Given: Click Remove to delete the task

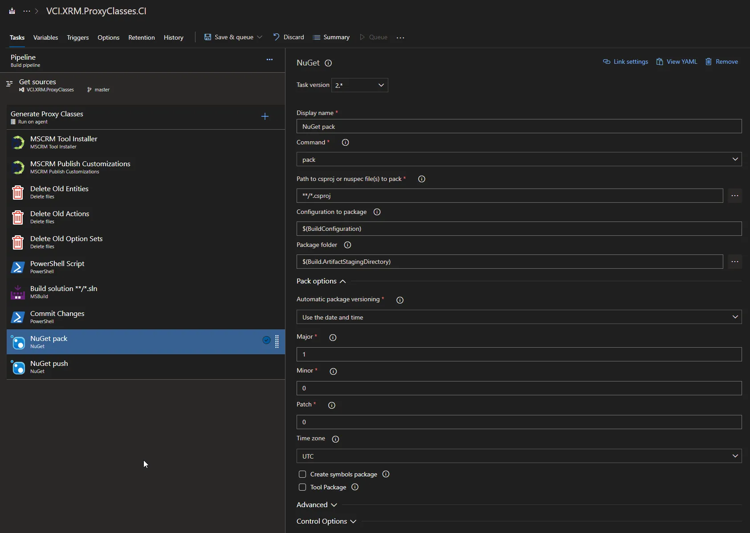Looking at the screenshot, I should [721, 61].
